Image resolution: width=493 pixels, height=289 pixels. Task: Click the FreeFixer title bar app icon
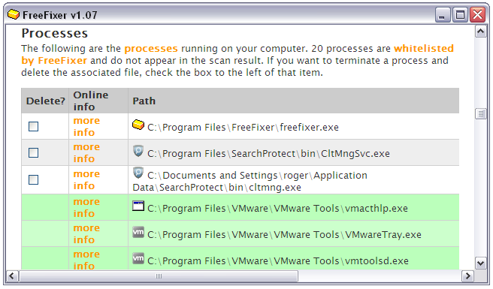(x=14, y=14)
